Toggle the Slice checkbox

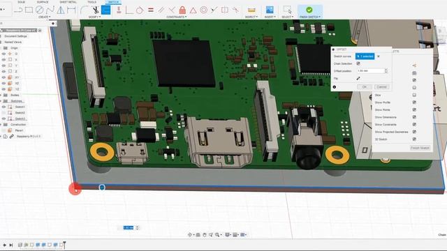click(x=414, y=95)
